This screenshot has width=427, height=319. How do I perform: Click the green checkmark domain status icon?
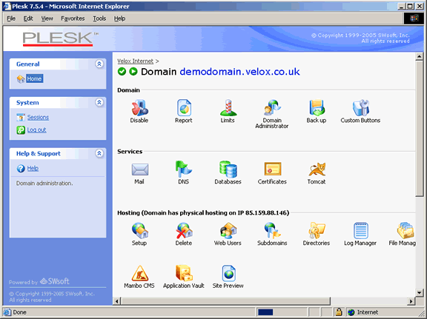coord(122,72)
